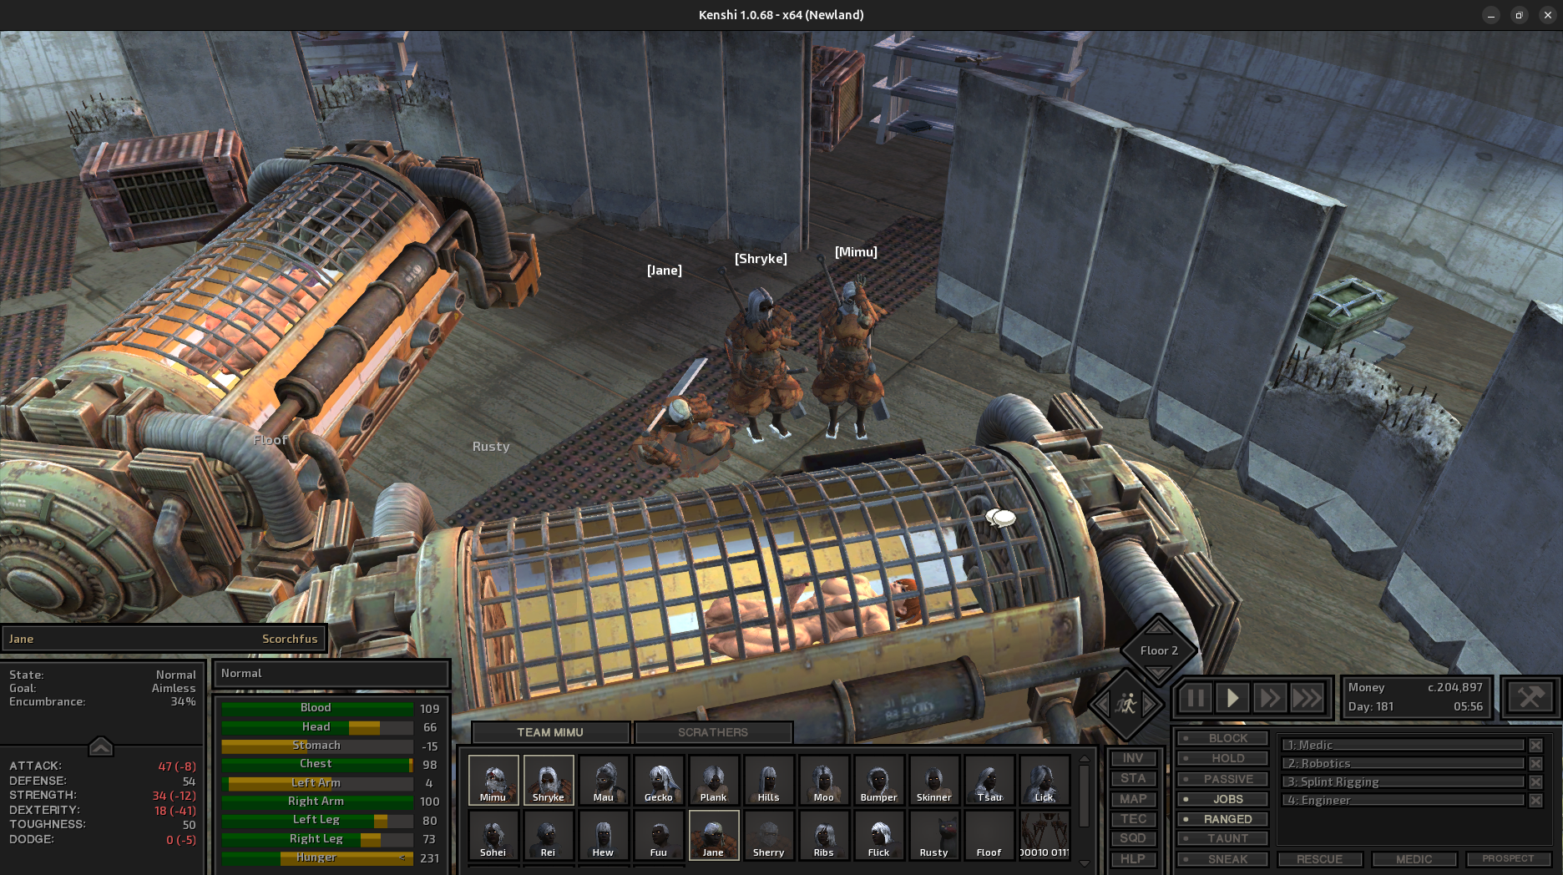Select Tsau's portrait
This screenshot has width=1563, height=875.
pyautogui.click(x=989, y=780)
